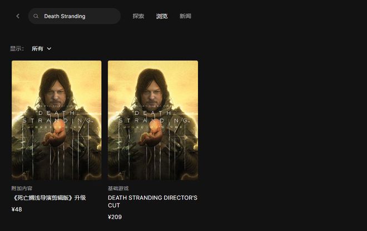Open the 新闻 tab

(185, 16)
